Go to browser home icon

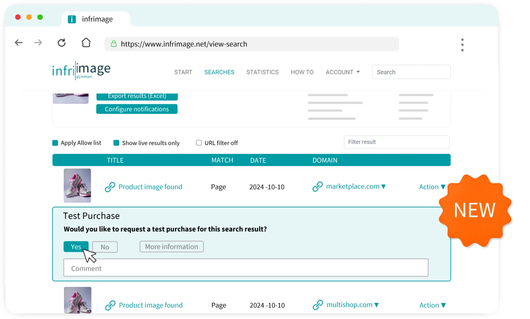pos(86,43)
